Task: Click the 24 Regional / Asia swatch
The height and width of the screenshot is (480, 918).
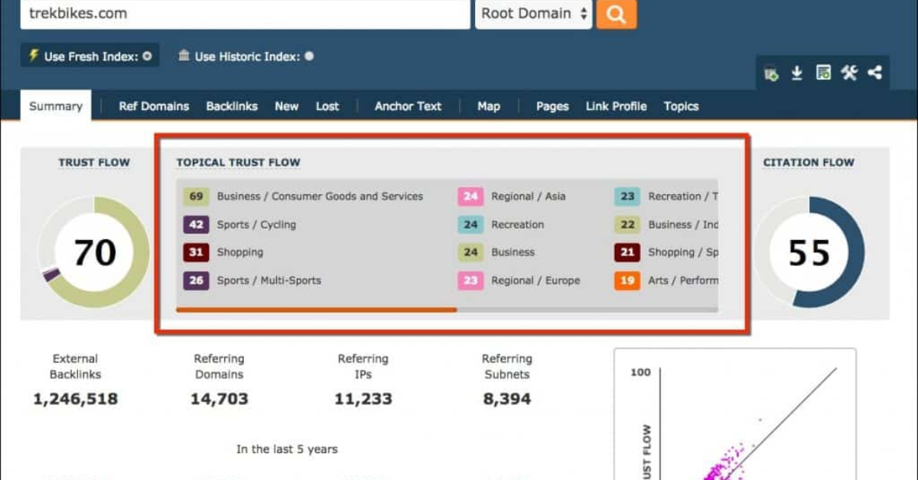Action: (470, 196)
